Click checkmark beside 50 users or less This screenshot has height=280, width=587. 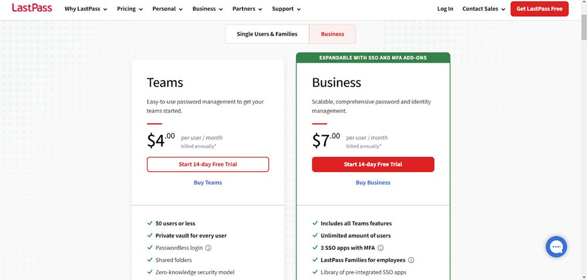point(150,223)
